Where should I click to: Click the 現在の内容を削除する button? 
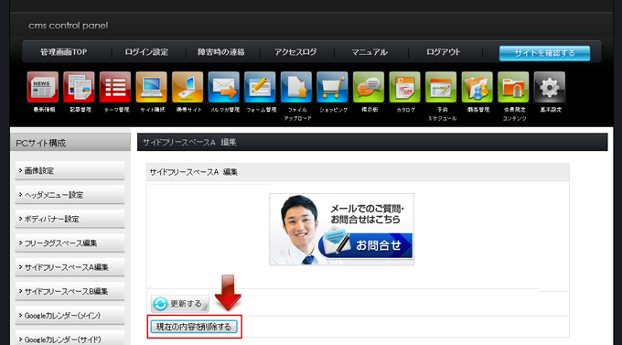(x=194, y=327)
